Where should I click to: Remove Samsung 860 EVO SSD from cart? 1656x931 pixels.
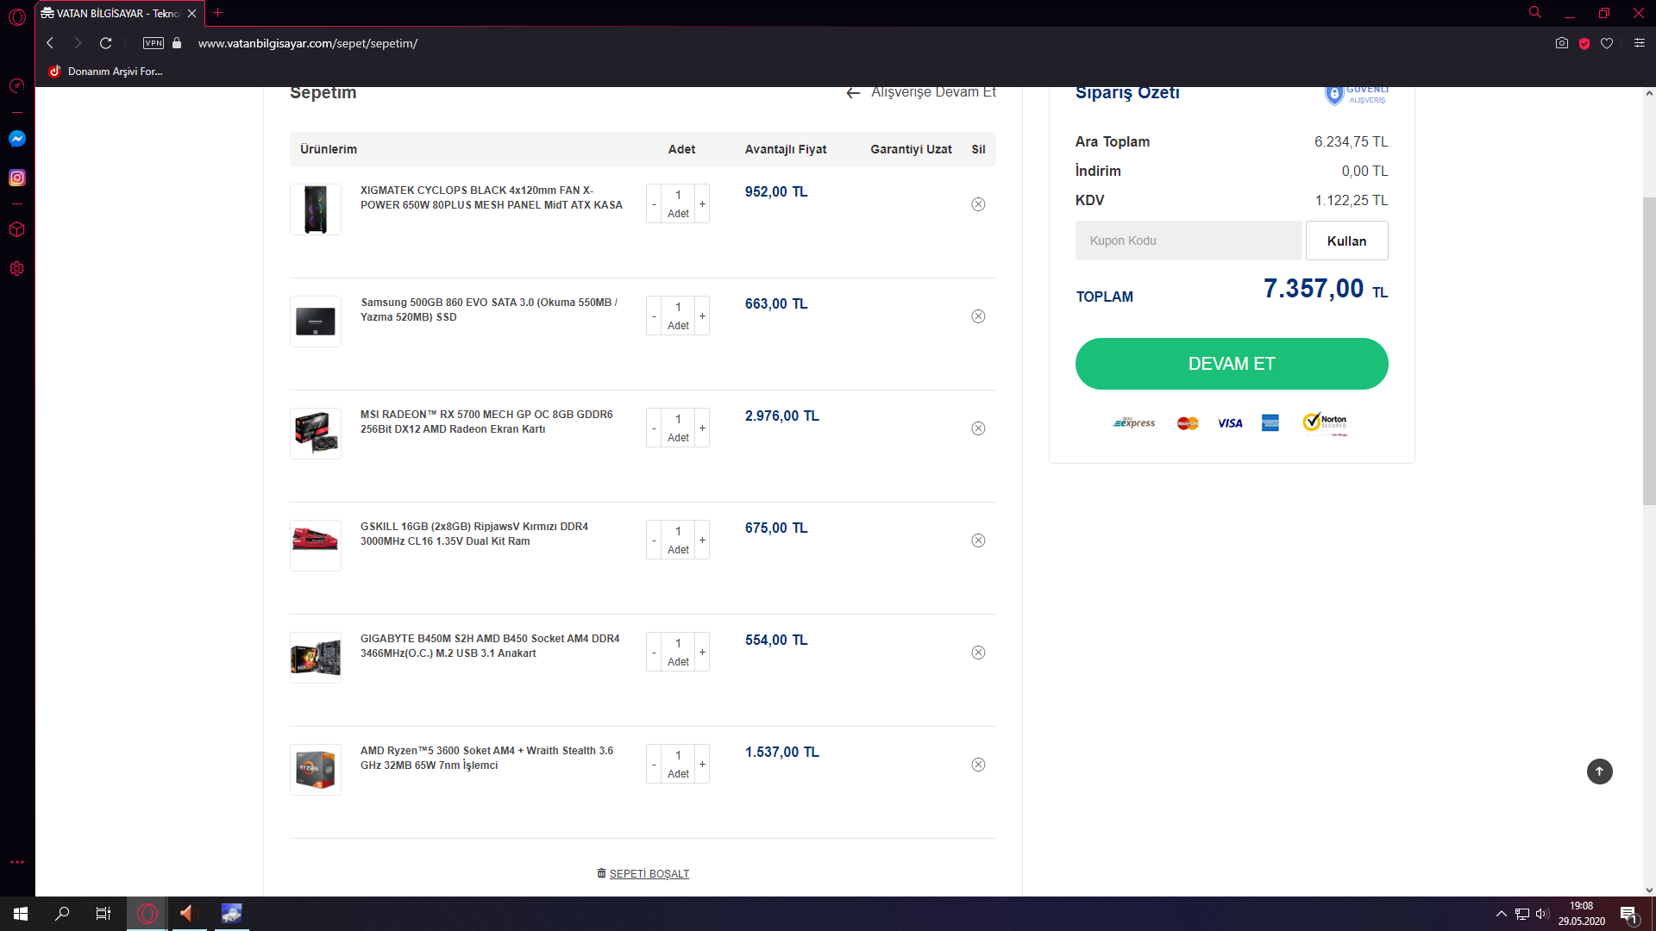point(978,316)
